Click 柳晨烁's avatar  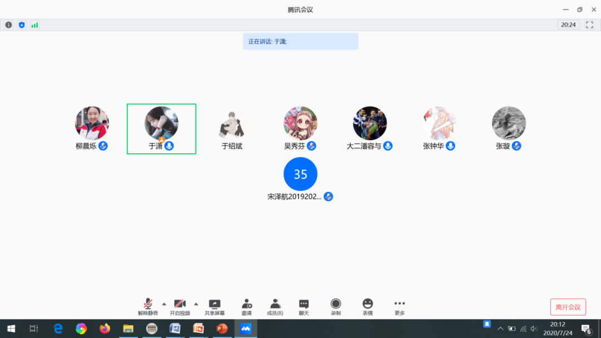92,123
